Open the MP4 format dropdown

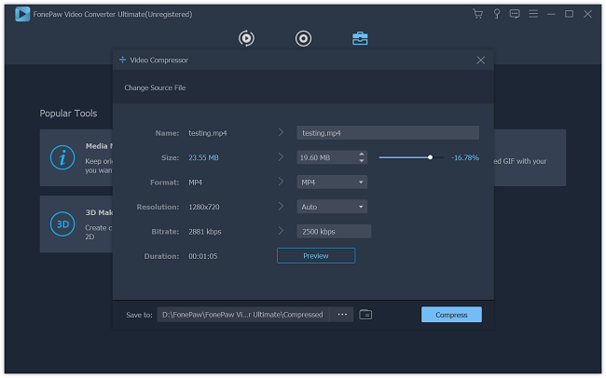click(x=332, y=182)
